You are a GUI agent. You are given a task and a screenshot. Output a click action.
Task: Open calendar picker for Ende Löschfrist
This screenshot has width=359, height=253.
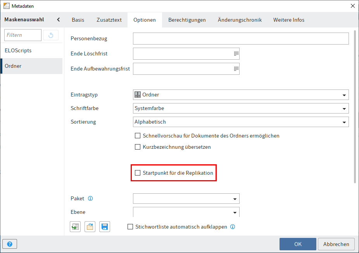236,53
